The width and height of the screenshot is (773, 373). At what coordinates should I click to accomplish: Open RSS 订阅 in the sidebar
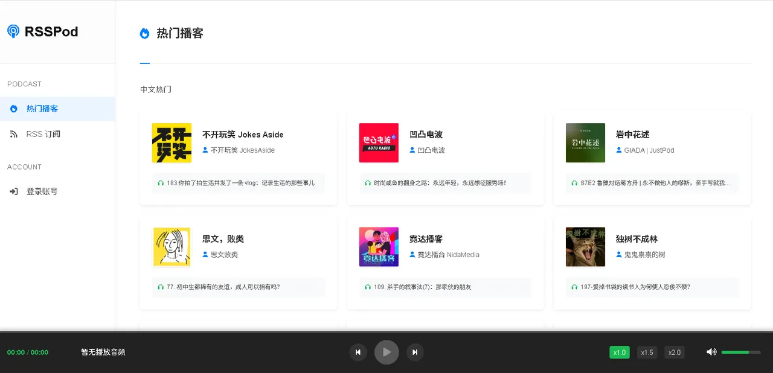tap(57, 134)
